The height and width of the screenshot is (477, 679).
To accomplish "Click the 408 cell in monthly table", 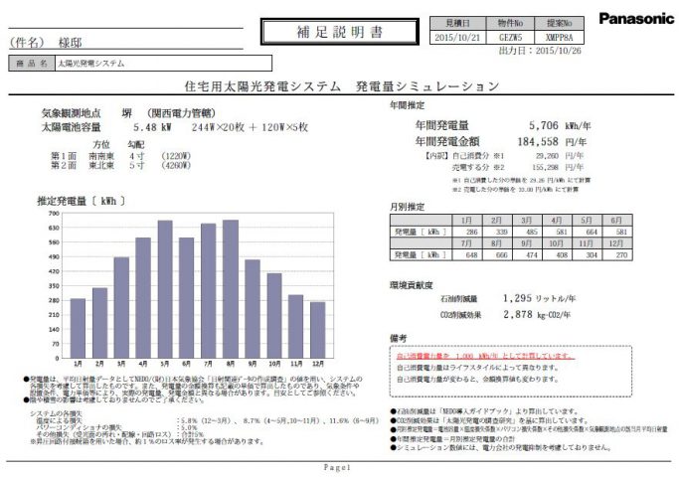I will [x=557, y=255].
